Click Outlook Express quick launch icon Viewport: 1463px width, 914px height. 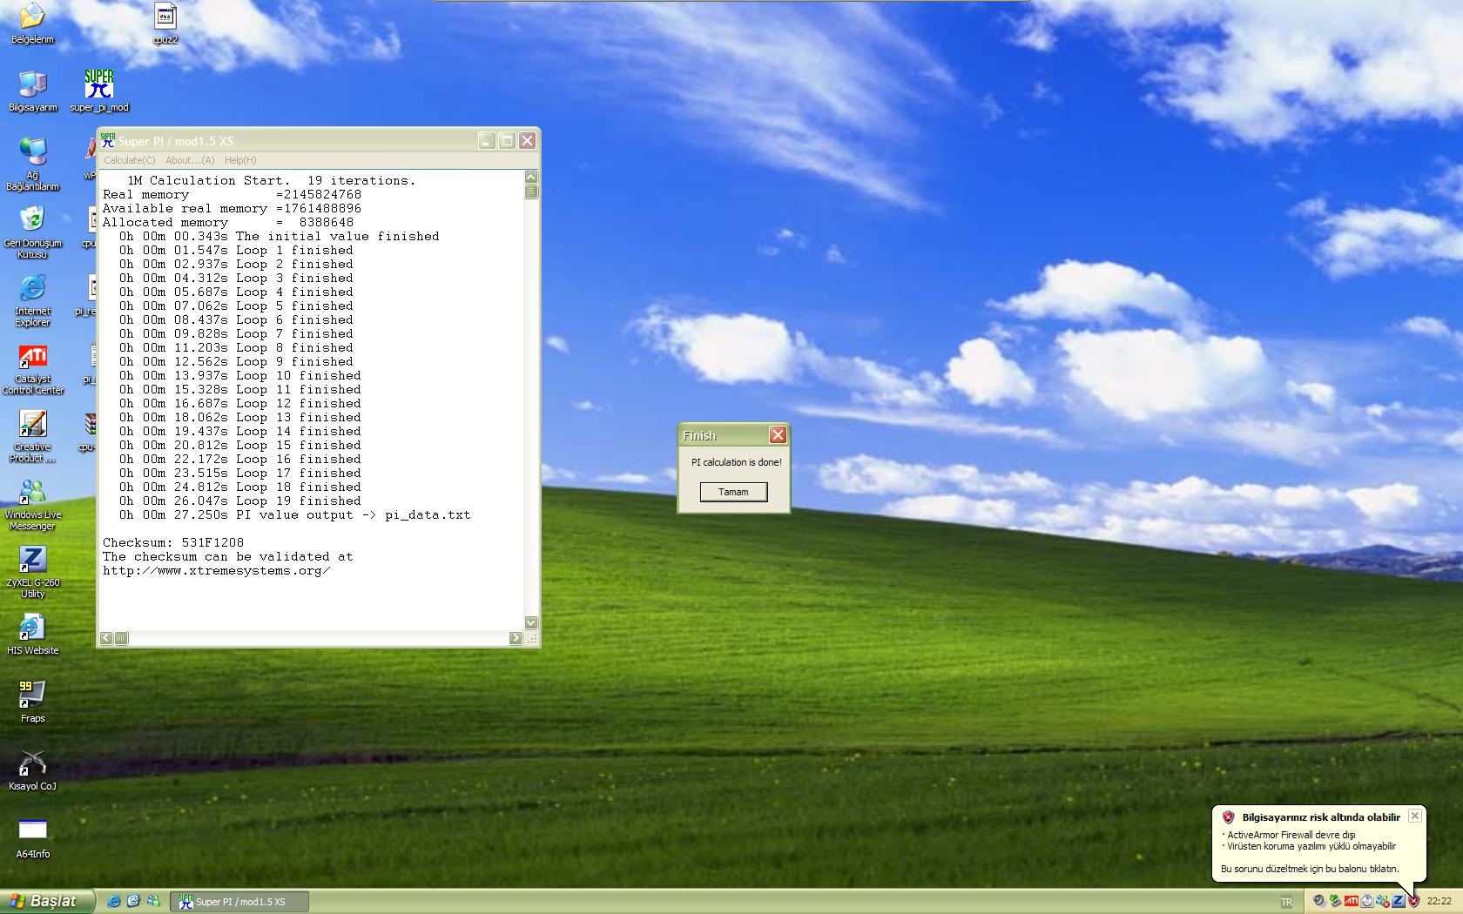point(133,901)
